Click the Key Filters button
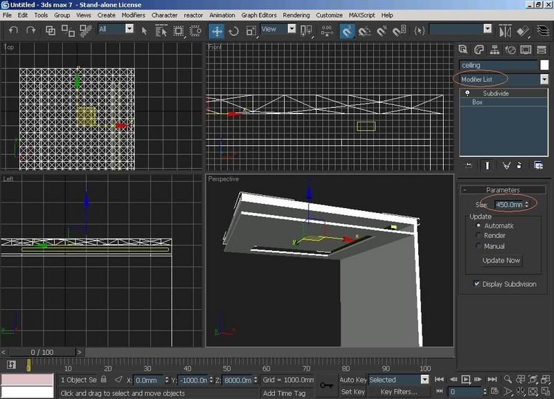The image size is (554, 399). (x=399, y=392)
